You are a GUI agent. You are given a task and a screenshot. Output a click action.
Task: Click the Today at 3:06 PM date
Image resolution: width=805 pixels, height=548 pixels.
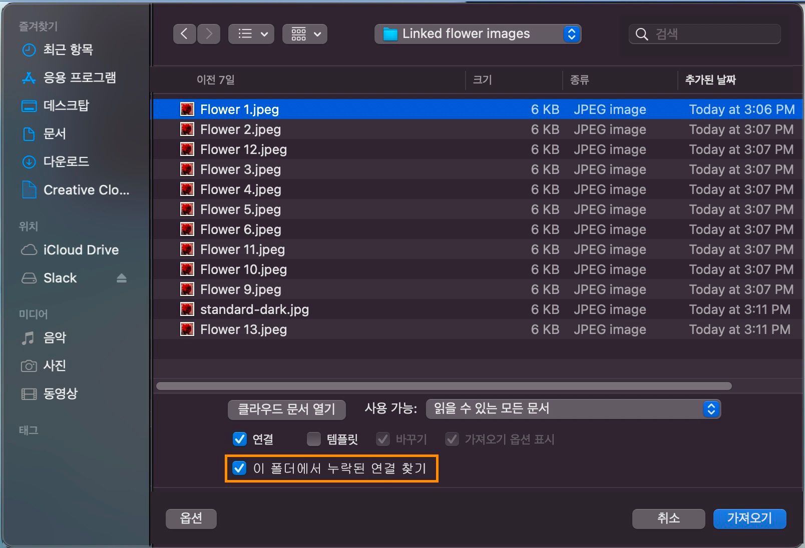742,109
